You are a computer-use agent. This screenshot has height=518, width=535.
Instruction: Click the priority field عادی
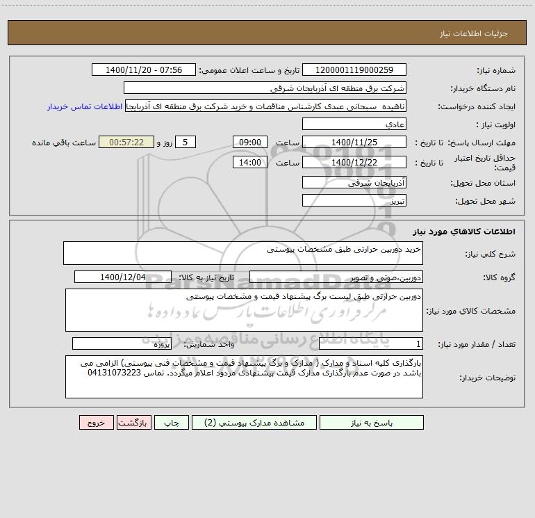click(354, 124)
